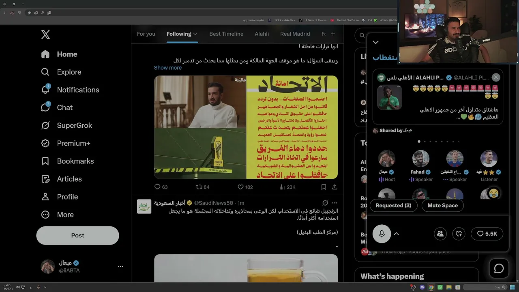
Task: Click the X logo in the sidebar
Action: coord(45,34)
